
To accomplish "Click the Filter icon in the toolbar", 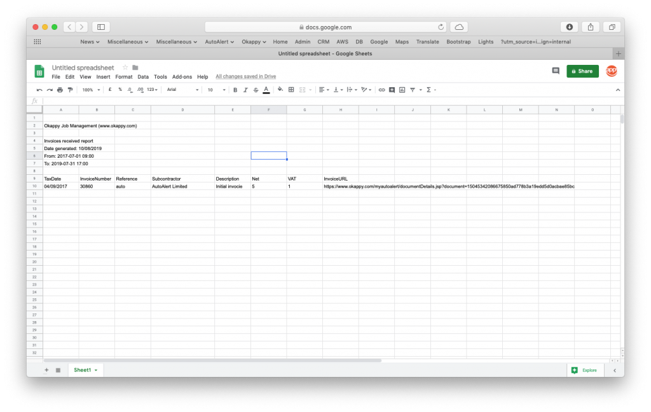I will 413,90.
